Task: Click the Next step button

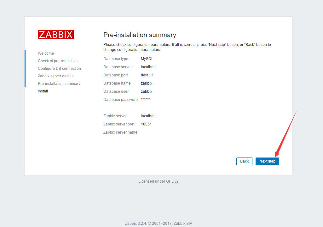Action: tap(267, 161)
